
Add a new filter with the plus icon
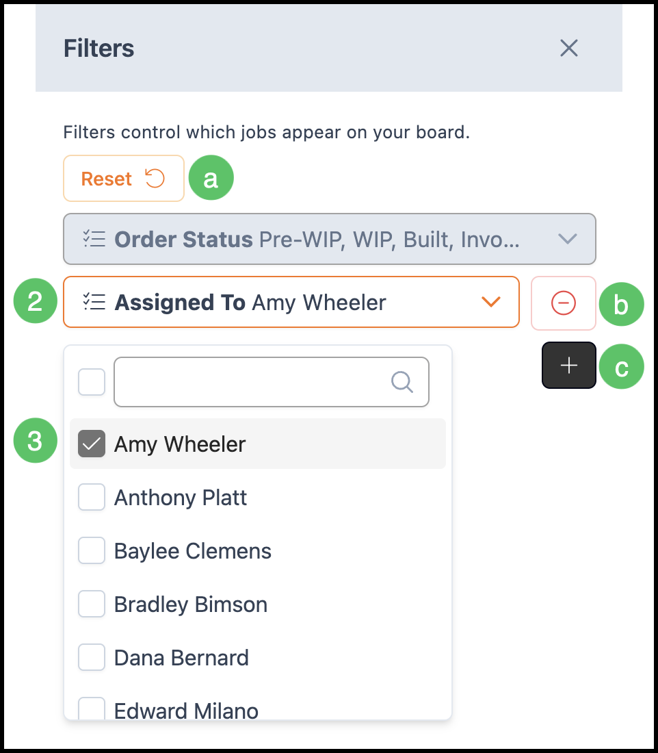tap(568, 366)
